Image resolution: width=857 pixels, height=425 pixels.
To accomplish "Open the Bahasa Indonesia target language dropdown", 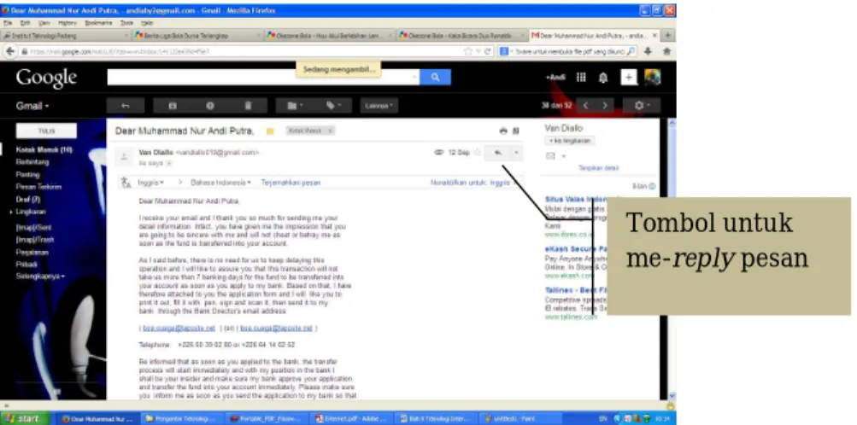I will click(220, 183).
